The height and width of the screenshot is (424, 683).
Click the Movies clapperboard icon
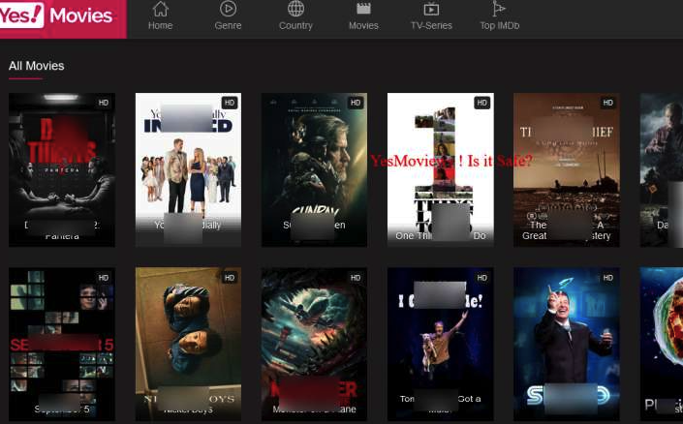363,9
